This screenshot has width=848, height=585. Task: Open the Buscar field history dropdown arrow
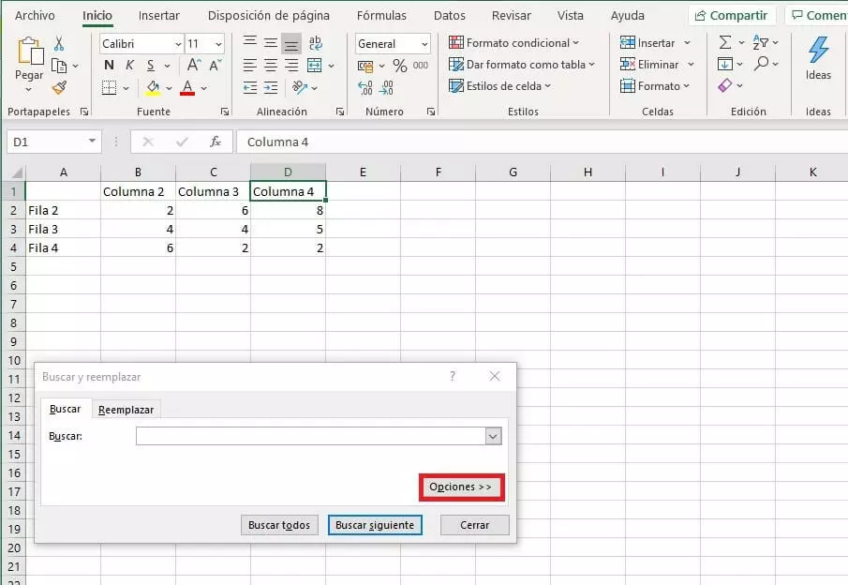493,436
